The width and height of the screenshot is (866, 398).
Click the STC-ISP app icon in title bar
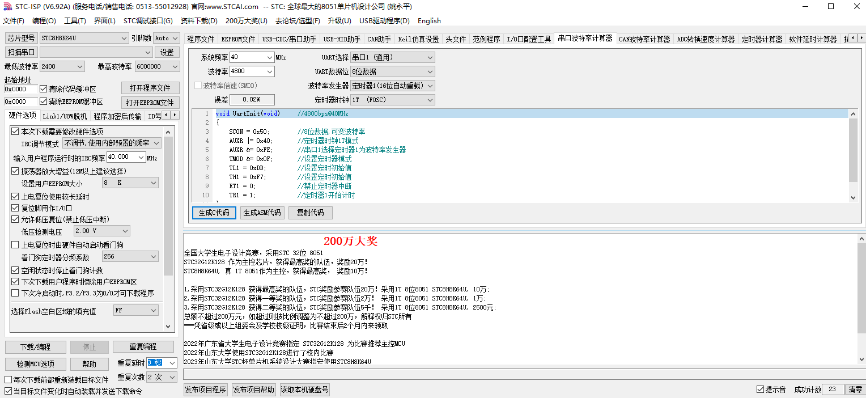pyautogui.click(x=8, y=7)
